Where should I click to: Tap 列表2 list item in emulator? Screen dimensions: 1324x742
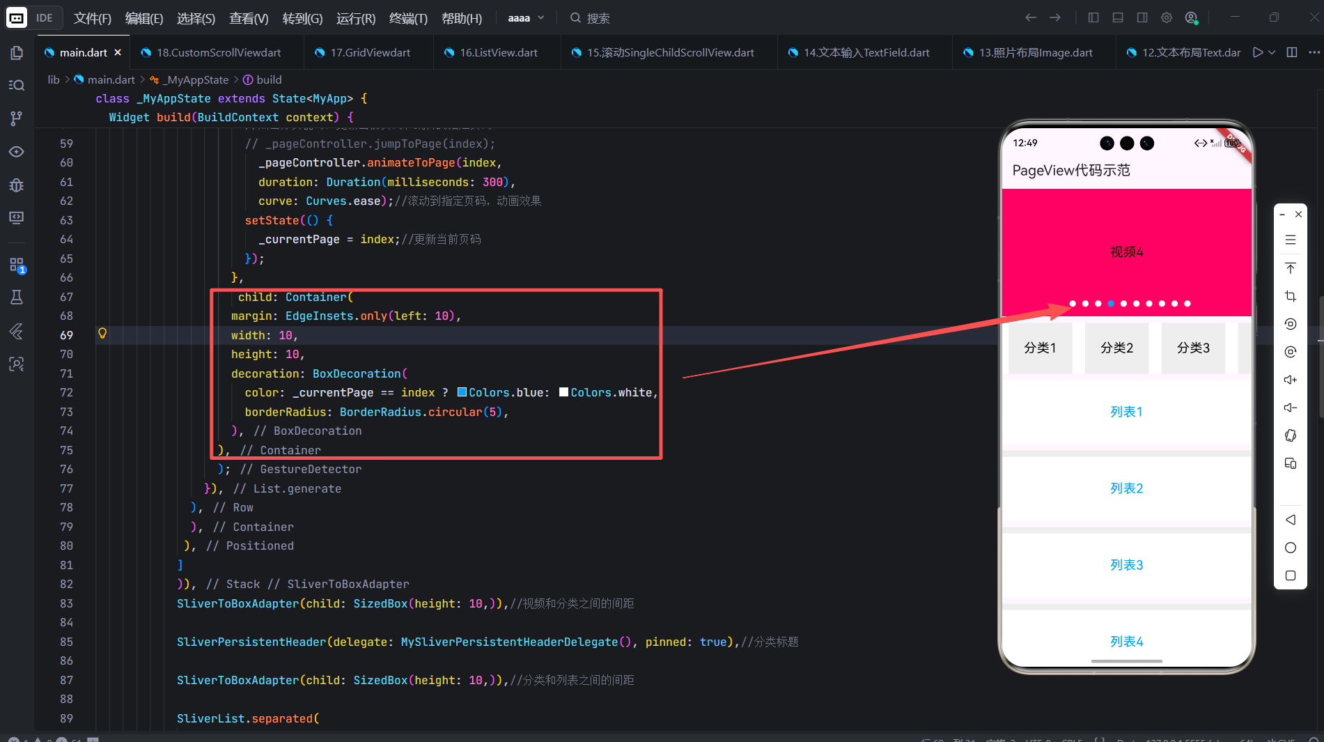[1126, 488]
